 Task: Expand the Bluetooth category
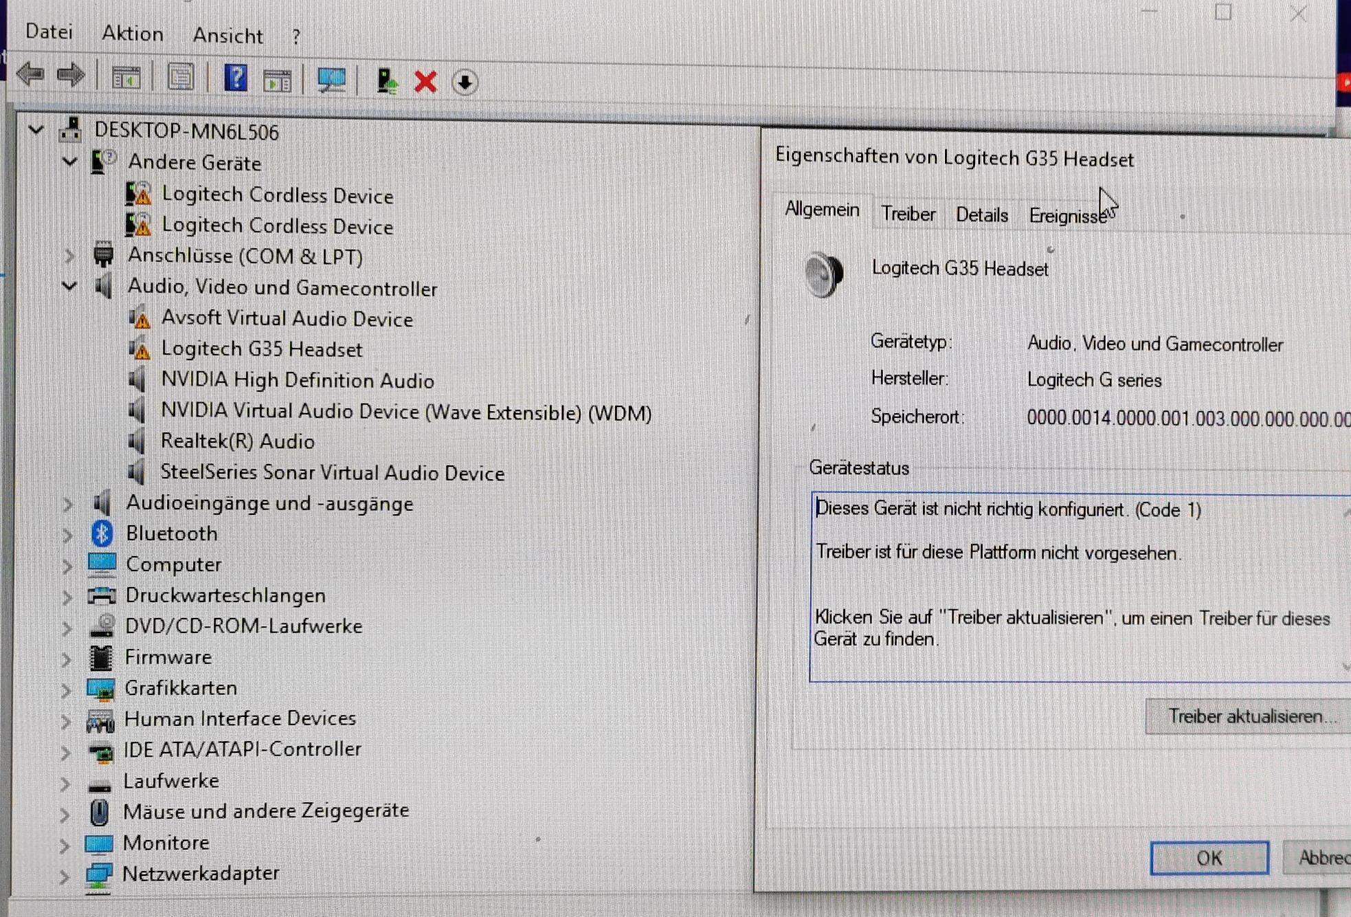[67, 535]
